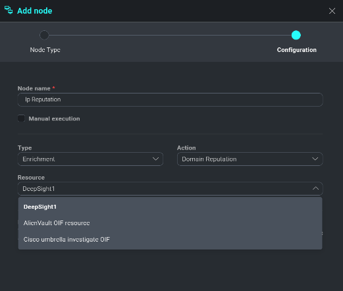Click the Manual execution label text
343x291 pixels.
[54, 119]
